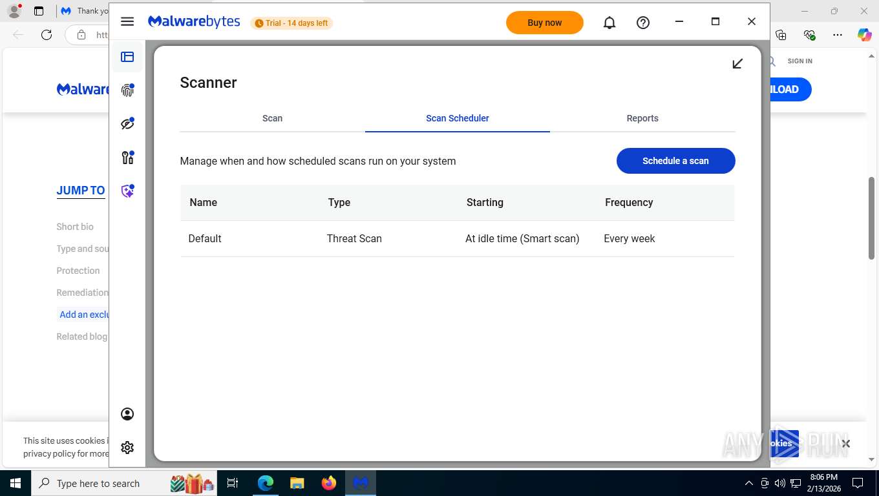The height and width of the screenshot is (496, 879).
Task: Click the Add an exclusion link on webpage
Action: pos(85,315)
